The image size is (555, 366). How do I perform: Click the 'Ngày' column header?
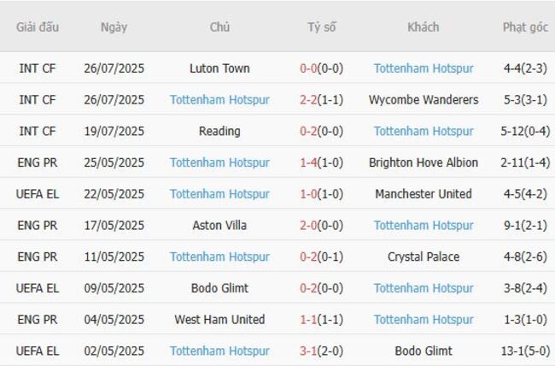pos(114,27)
